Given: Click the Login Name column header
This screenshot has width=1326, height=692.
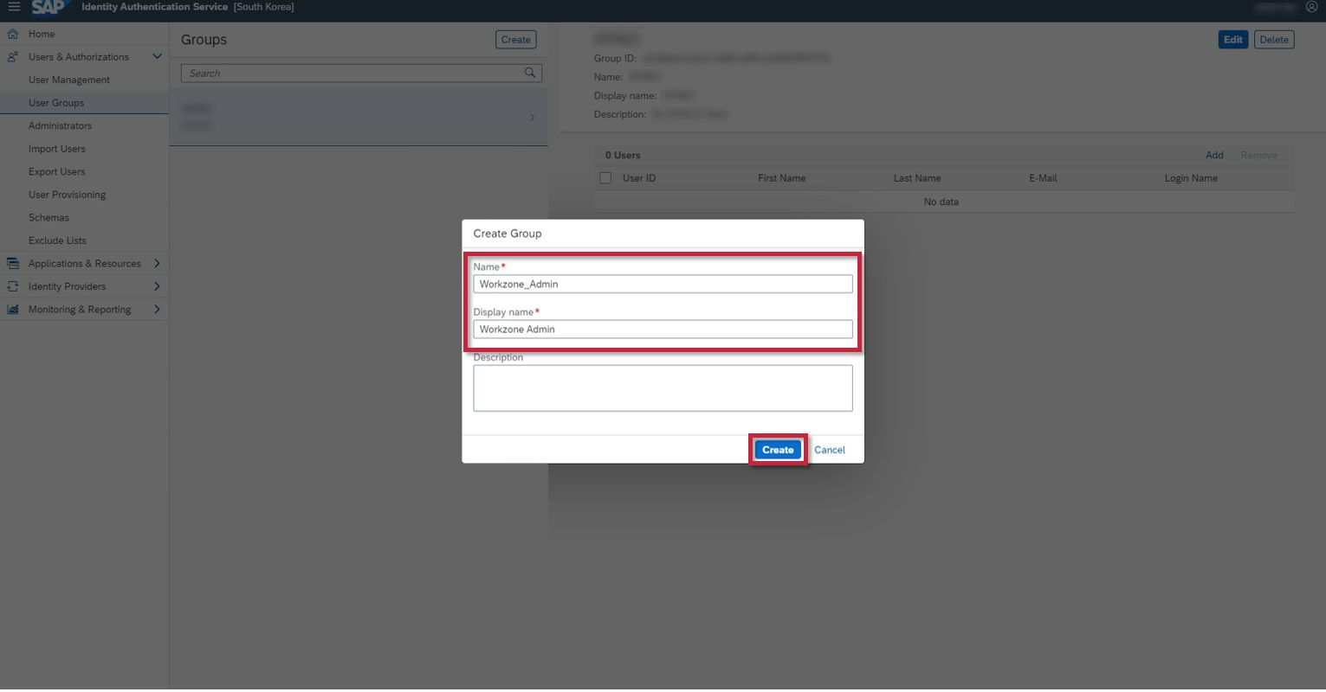Looking at the screenshot, I should [x=1191, y=178].
